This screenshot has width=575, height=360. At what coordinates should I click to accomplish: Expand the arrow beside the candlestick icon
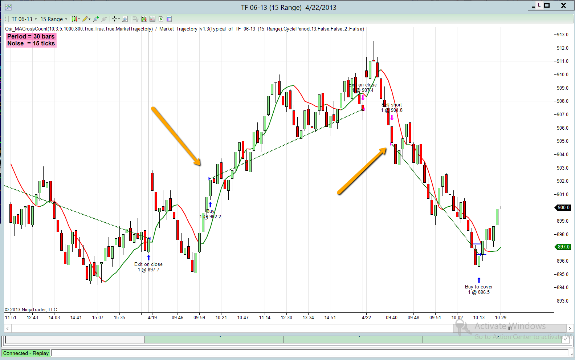(79, 19)
